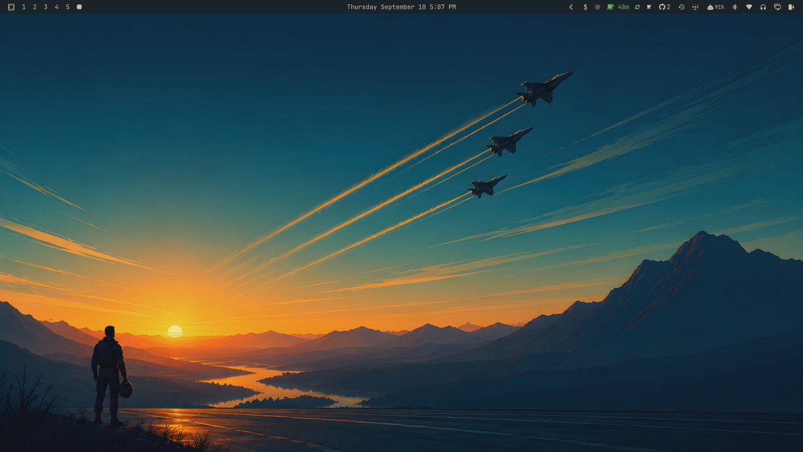Open the dotted grid icon

695,7
